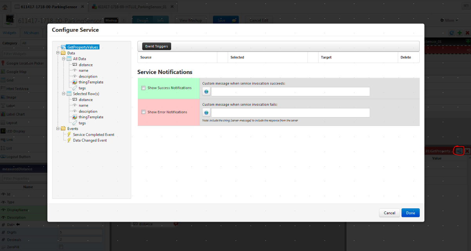Click thingTemplate icon under Selected Row(s)
The image size is (471, 251).
(x=74, y=117)
